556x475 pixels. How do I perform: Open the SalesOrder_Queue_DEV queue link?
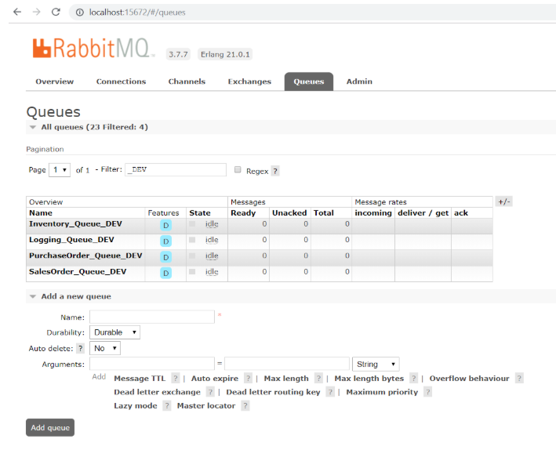click(x=78, y=271)
